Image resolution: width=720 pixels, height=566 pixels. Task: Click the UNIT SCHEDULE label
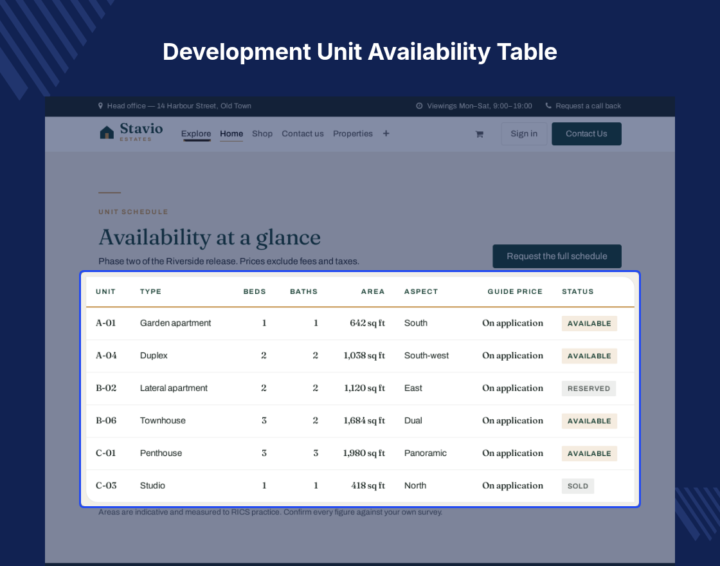133,212
